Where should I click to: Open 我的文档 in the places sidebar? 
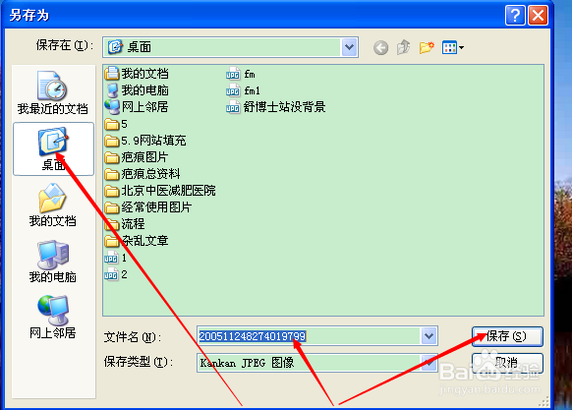(x=52, y=205)
